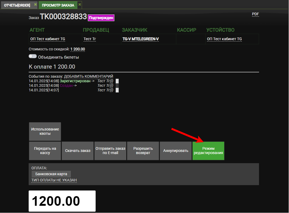Image resolution: width=289 pixels, height=213 pixels.
Task: Send order via Отправить заказ по E-mail
Action: point(110,151)
